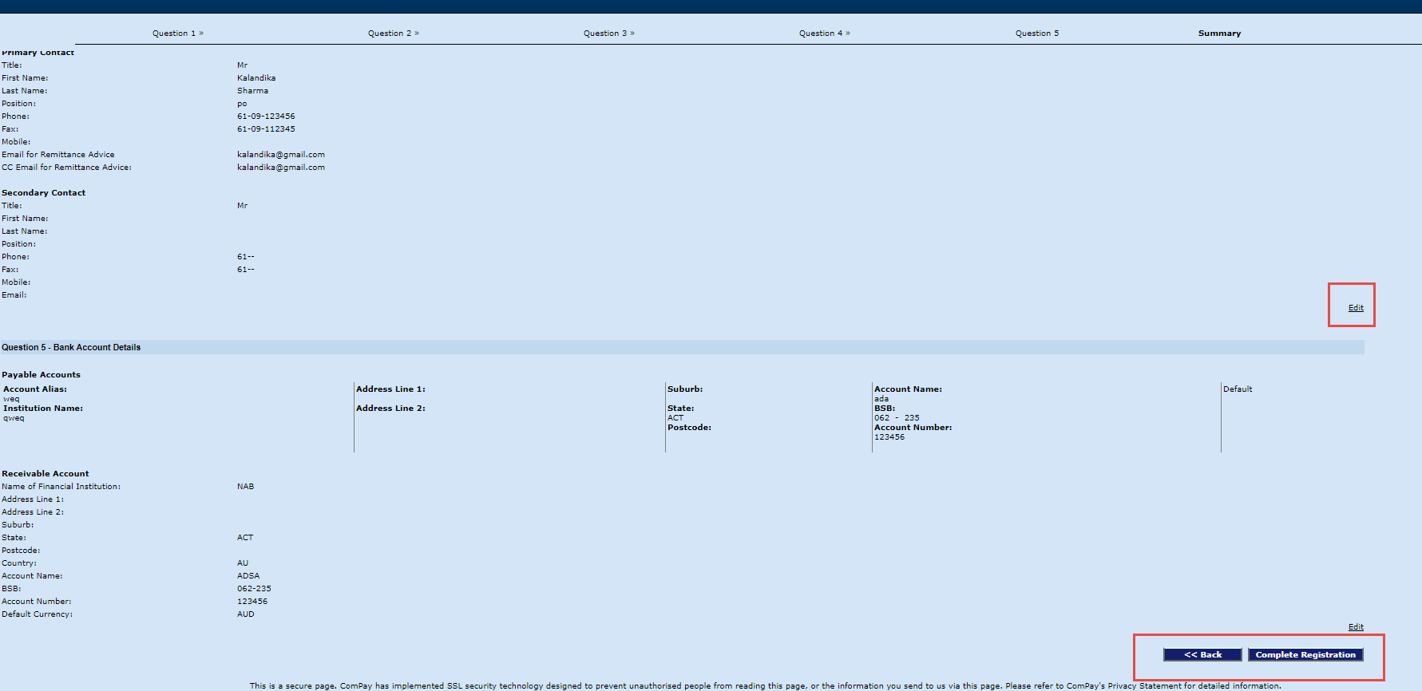Select the remittance email kalandika@gmail.com value

[281, 155]
